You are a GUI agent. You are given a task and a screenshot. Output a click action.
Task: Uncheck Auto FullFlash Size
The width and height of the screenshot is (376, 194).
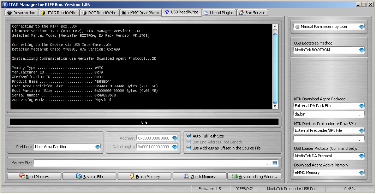coord(189,136)
